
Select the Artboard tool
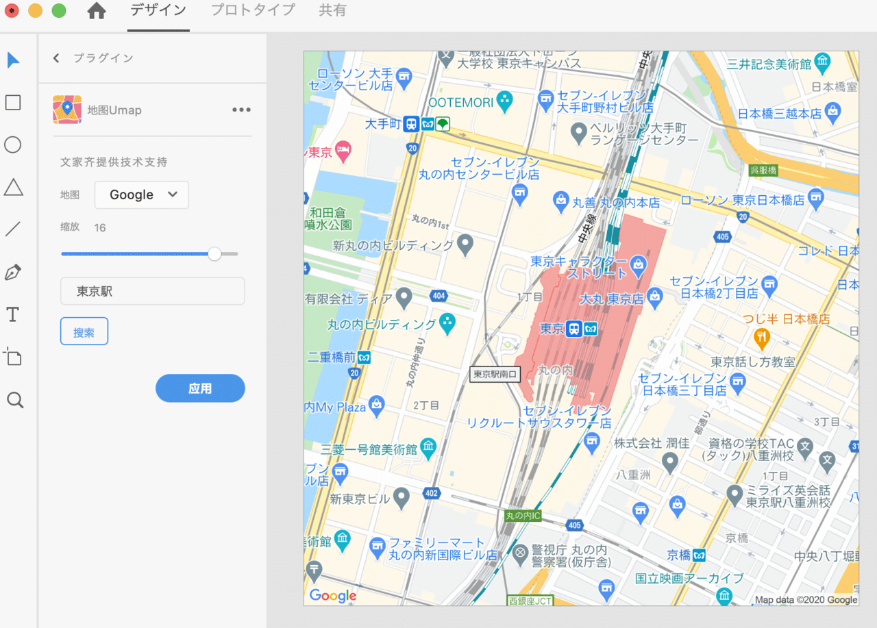point(13,357)
